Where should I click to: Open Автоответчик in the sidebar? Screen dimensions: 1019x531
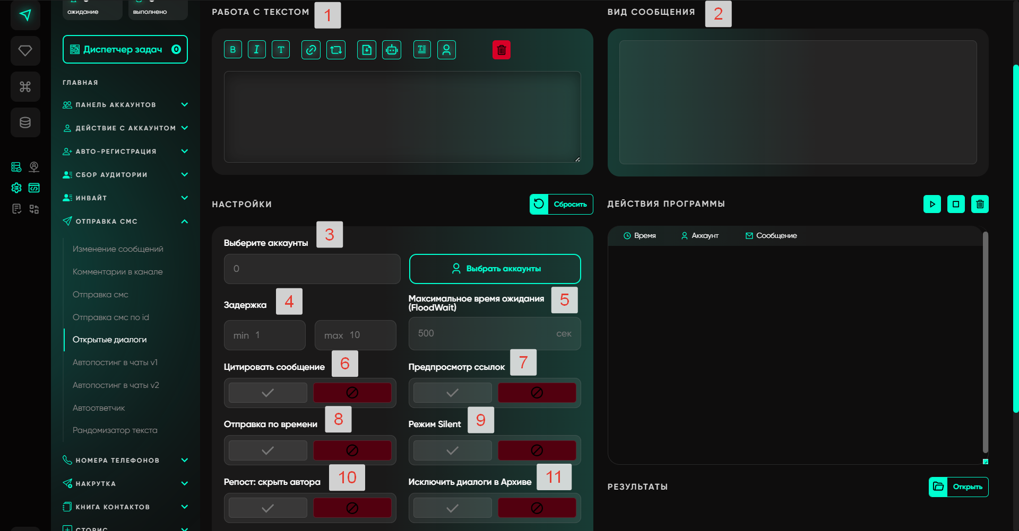[99, 408]
